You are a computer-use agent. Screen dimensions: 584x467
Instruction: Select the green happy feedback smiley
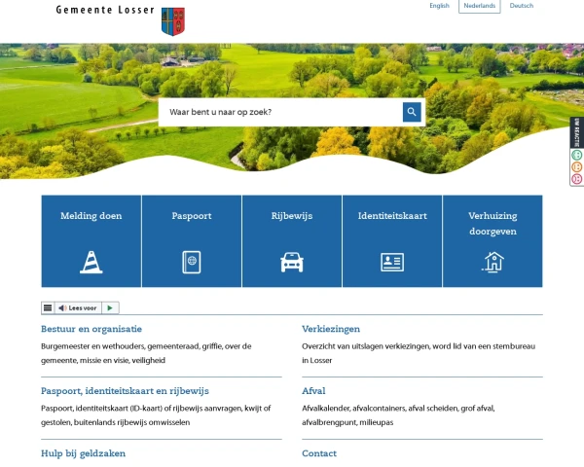coord(576,155)
